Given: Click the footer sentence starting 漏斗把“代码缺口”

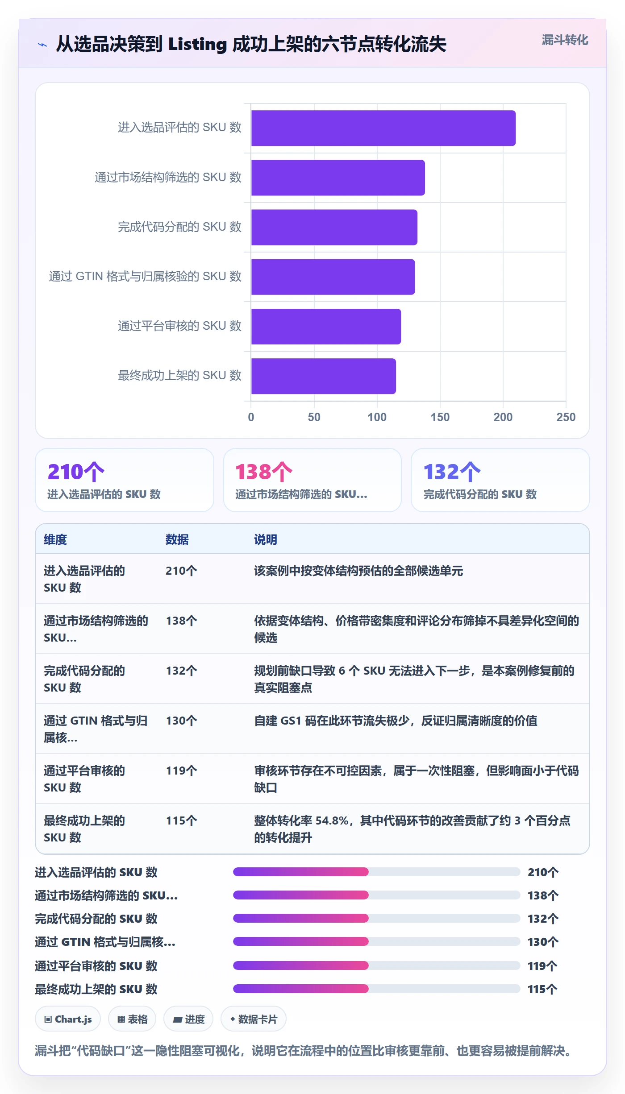Looking at the screenshot, I should (x=304, y=1051).
